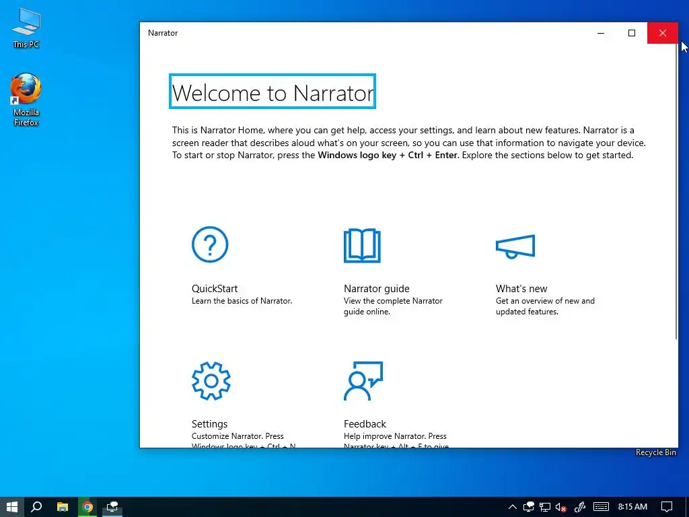The image size is (689, 517).
Task: Open the Narrator guide link
Action: (x=377, y=288)
